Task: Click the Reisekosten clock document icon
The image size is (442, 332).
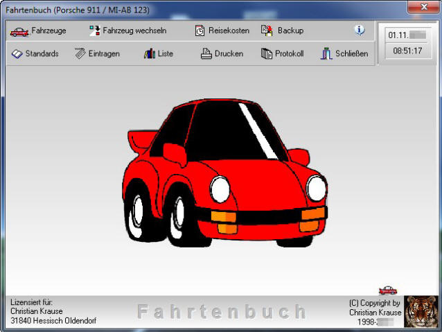Action: tap(200, 30)
